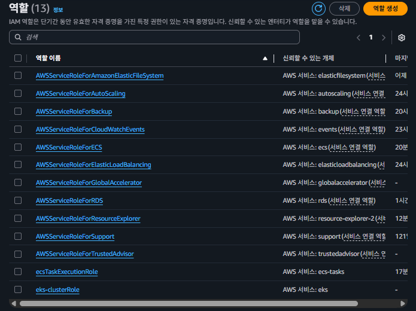The width and height of the screenshot is (416, 311).
Task: Check AWSServiceRoleForBackup row checkbox
Action: pos(18,111)
